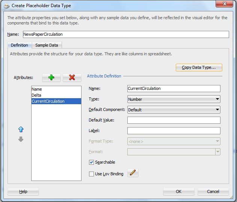The image size is (237, 202).
Task: Select the Delta attribute in list
Action: click(x=36, y=95)
